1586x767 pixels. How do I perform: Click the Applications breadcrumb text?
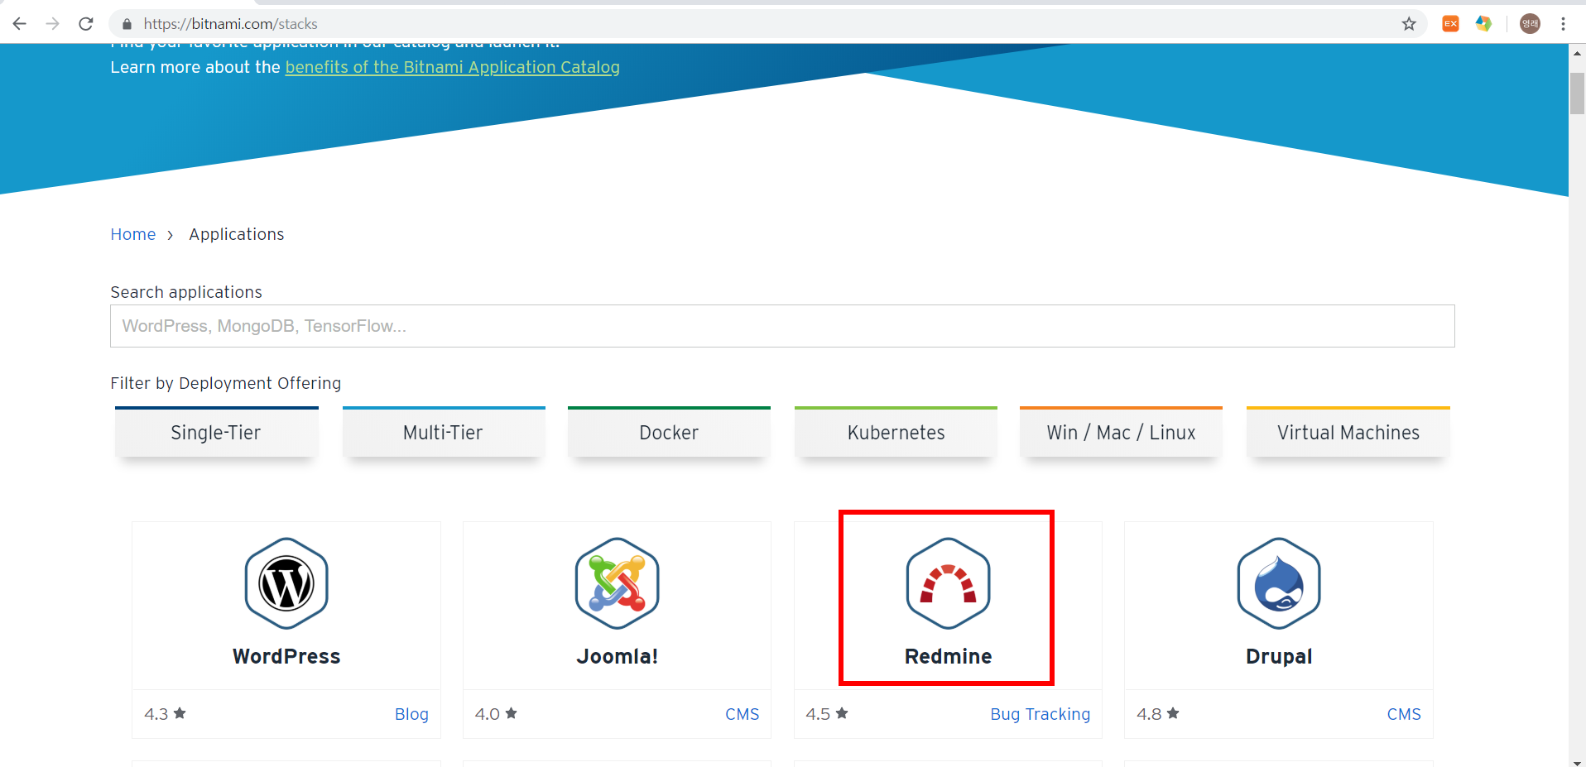(237, 234)
